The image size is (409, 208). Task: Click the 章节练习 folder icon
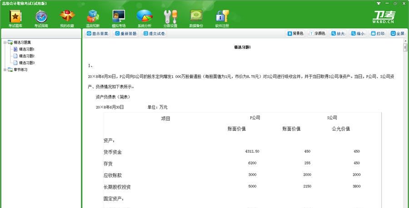tap(10, 69)
